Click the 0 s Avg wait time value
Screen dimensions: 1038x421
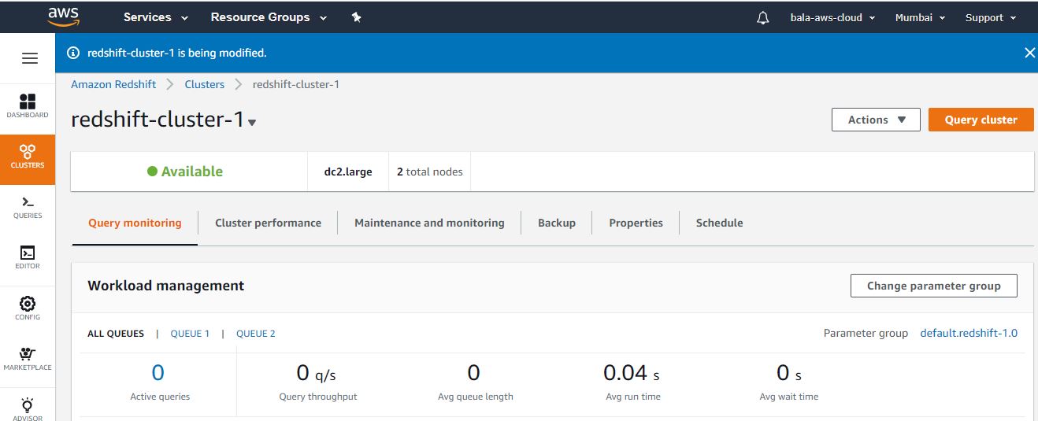tap(789, 373)
